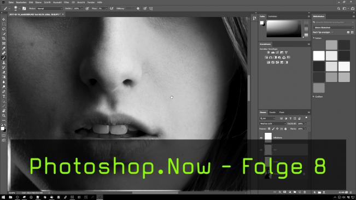
Task: Open the Filter menu
Action: 66,2
